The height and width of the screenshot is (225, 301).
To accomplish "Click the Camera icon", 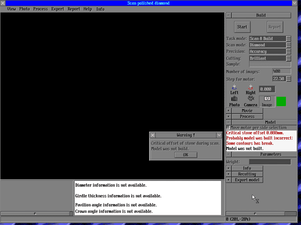I will [x=250, y=99].
